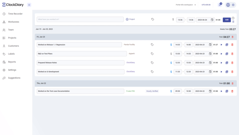The width and height of the screenshot is (239, 135).
Task: Open Time Recorder in sidebar
Action: click(x=12, y=14)
